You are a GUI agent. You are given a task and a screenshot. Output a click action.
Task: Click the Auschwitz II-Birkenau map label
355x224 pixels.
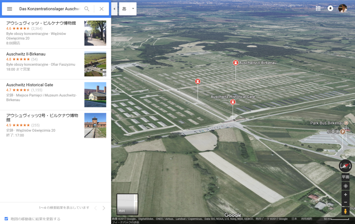[258, 63]
